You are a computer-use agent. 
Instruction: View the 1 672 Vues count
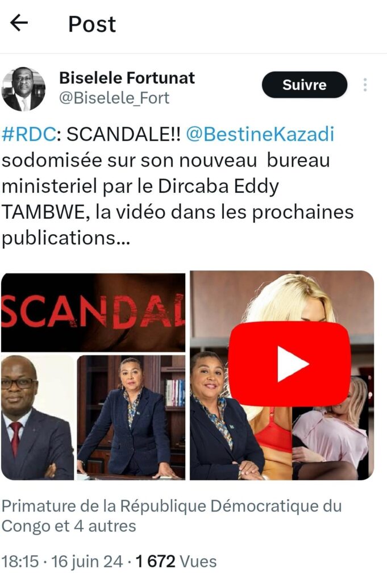pos(176,561)
